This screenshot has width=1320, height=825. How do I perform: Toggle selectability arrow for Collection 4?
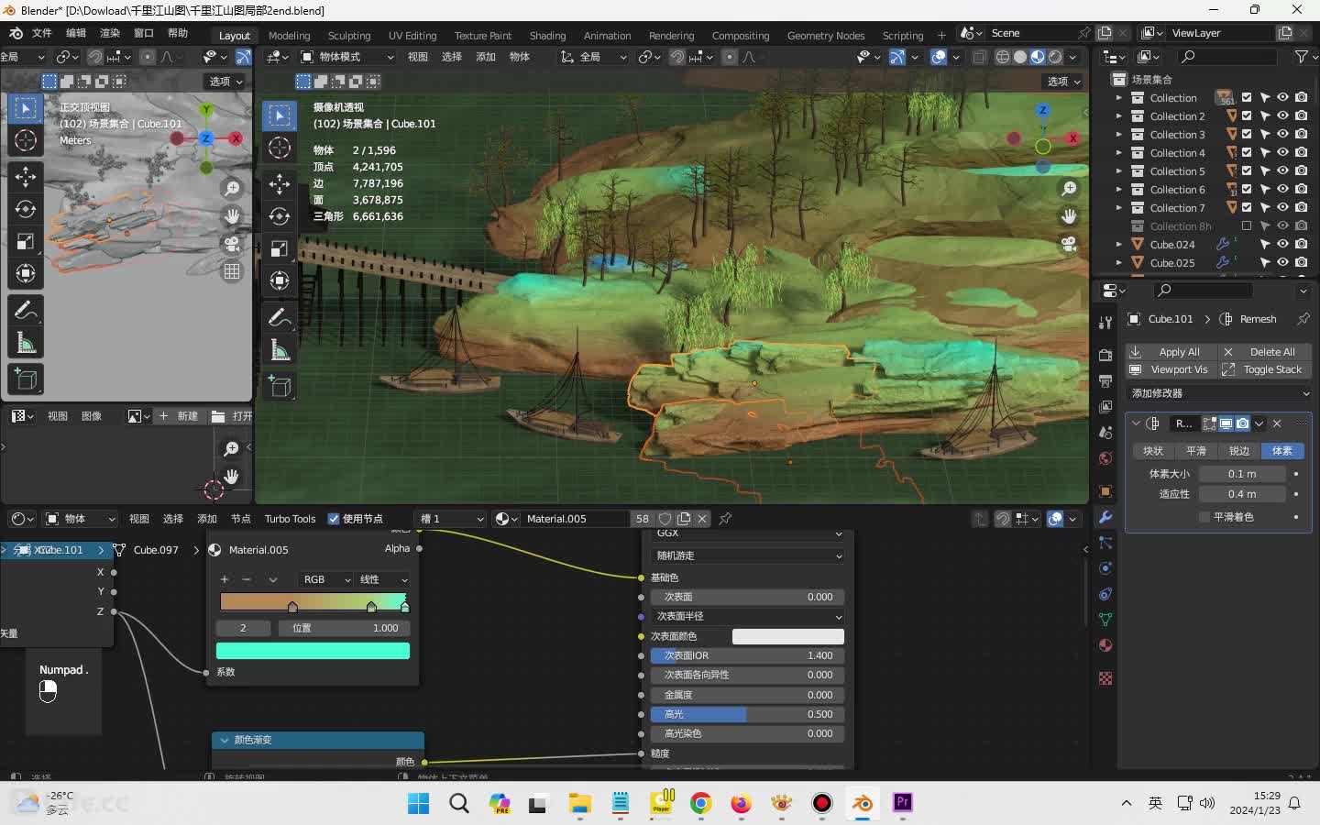coord(1265,153)
